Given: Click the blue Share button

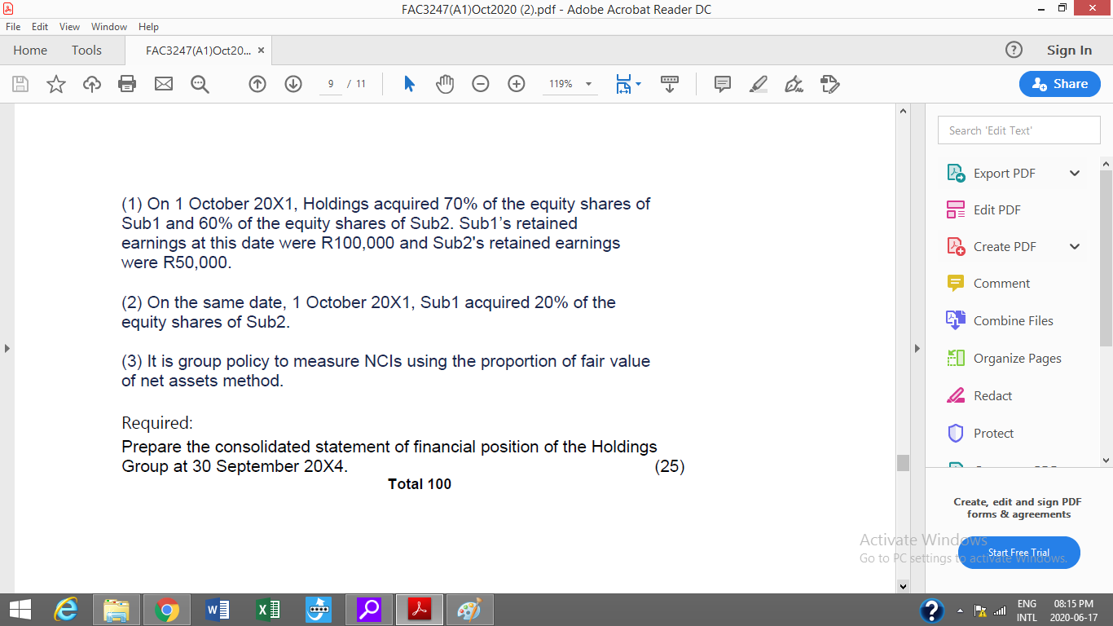Looking at the screenshot, I should [1059, 84].
